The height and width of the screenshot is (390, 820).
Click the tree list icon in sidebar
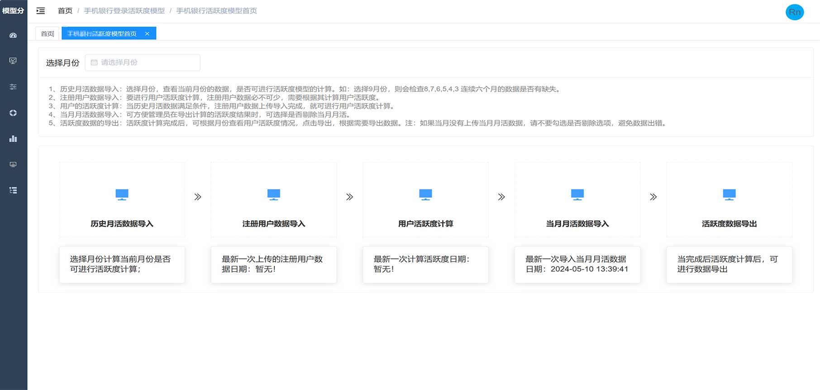tap(13, 190)
